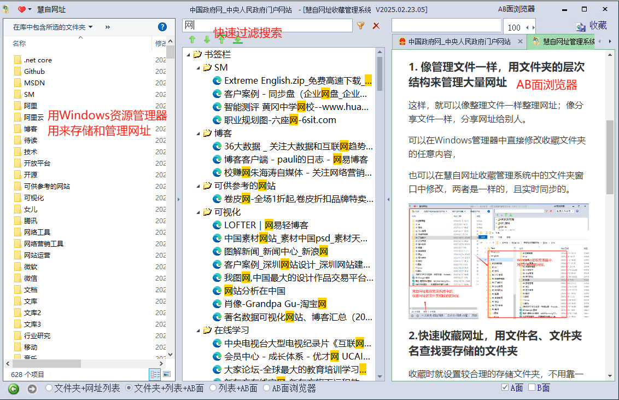Open bookmark 肖像-Grandpa Gu-淘宝网
The image size is (619, 400).
tap(275, 304)
